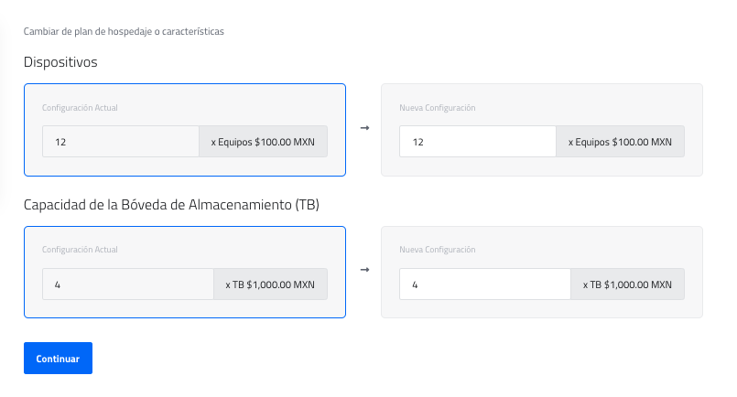This screenshot has height=397, width=737.
Task: Click the Nueva Configuración label in the storage section
Action: [438, 250]
